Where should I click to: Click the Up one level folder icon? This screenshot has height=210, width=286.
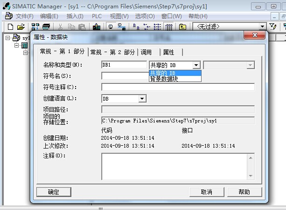point(182,27)
